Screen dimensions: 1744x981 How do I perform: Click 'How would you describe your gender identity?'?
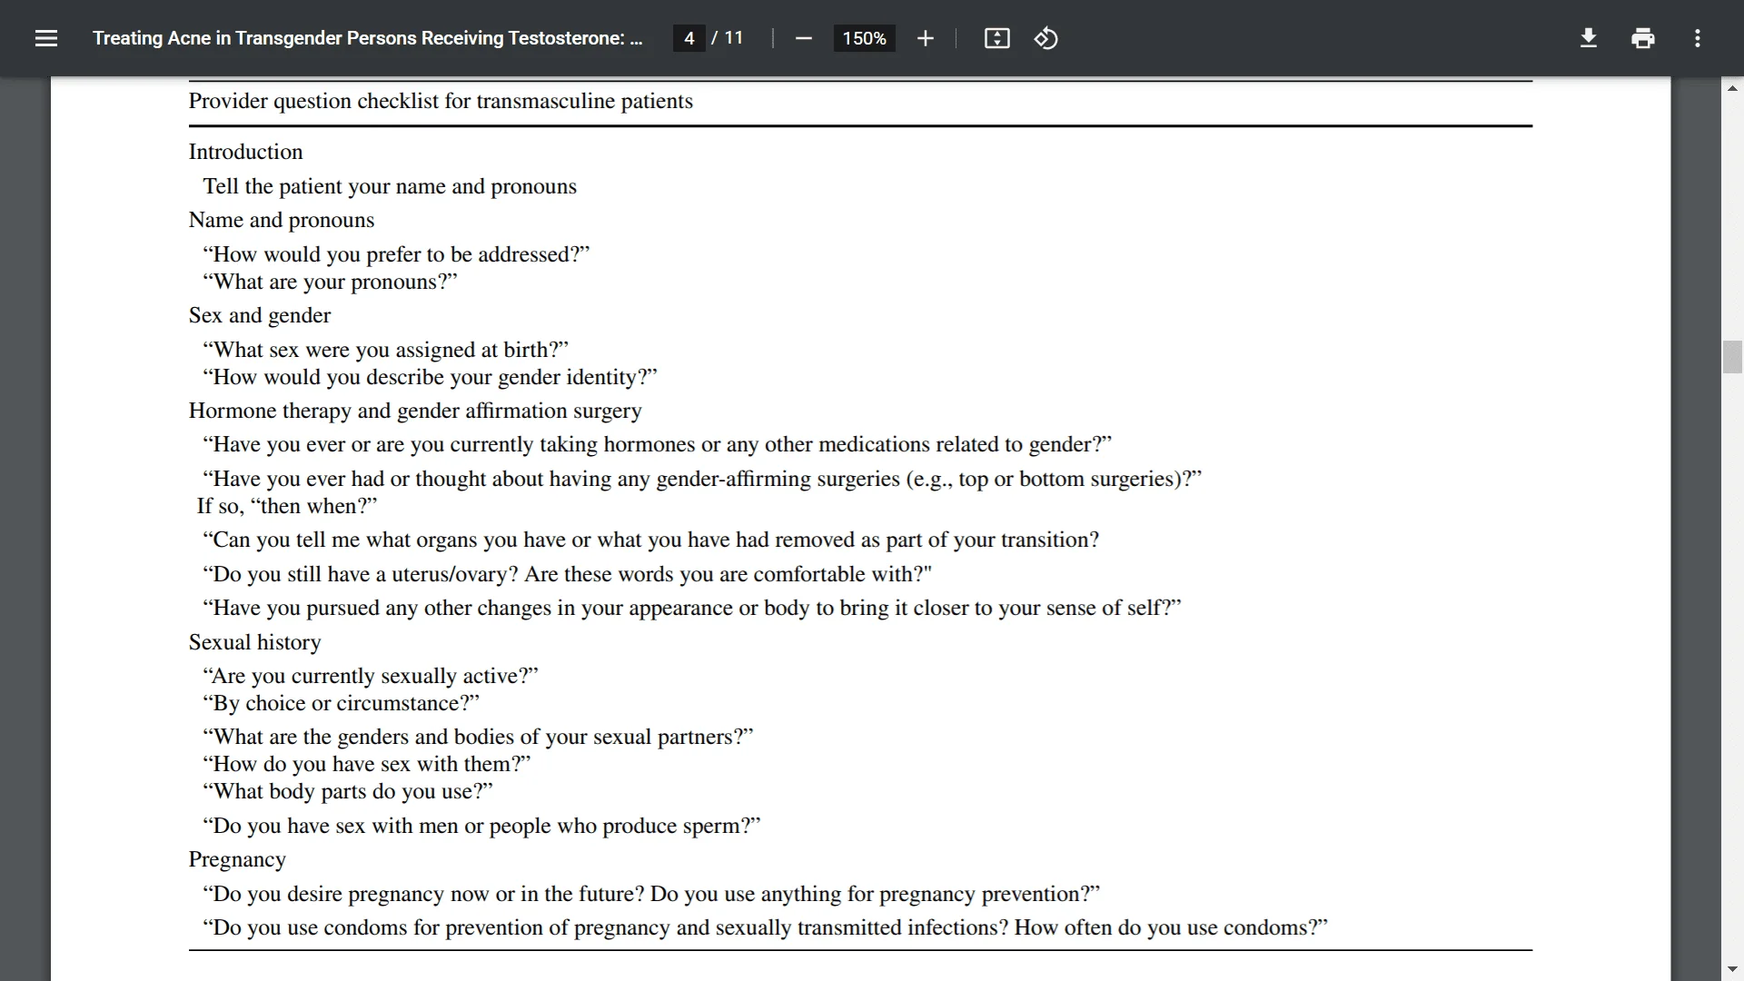click(430, 377)
